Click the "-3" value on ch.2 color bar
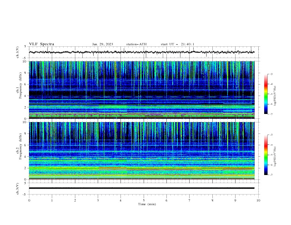The image size is (291, 225). coord(271,135)
